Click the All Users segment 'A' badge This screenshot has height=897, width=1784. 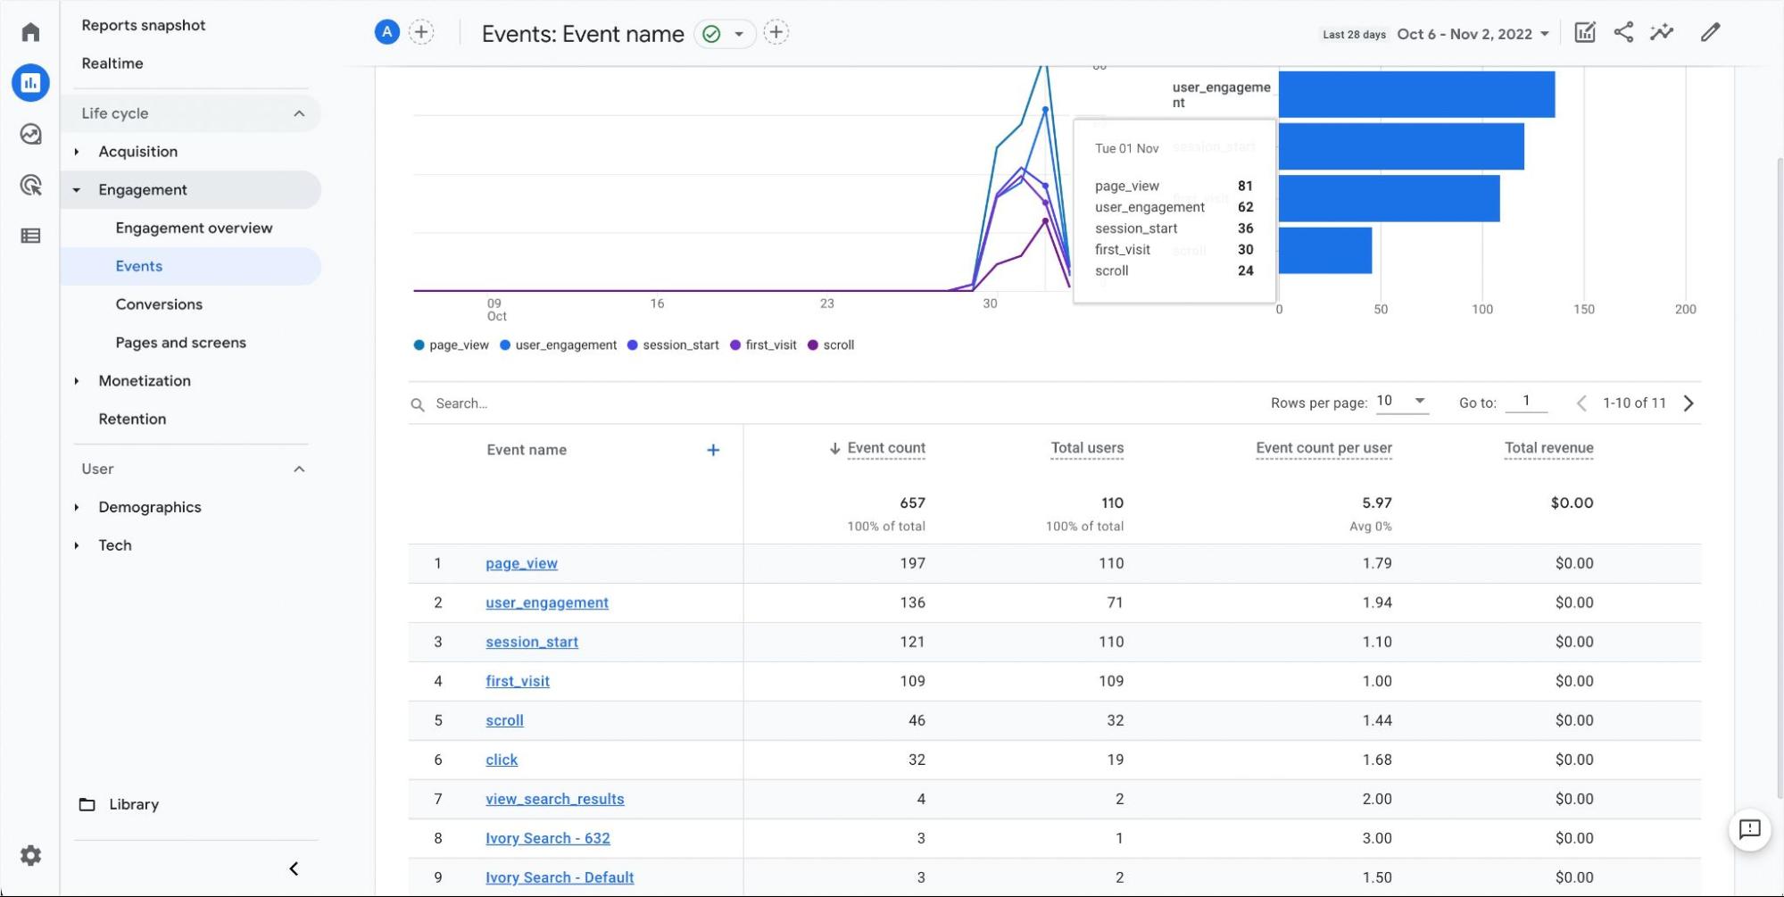[x=386, y=32]
